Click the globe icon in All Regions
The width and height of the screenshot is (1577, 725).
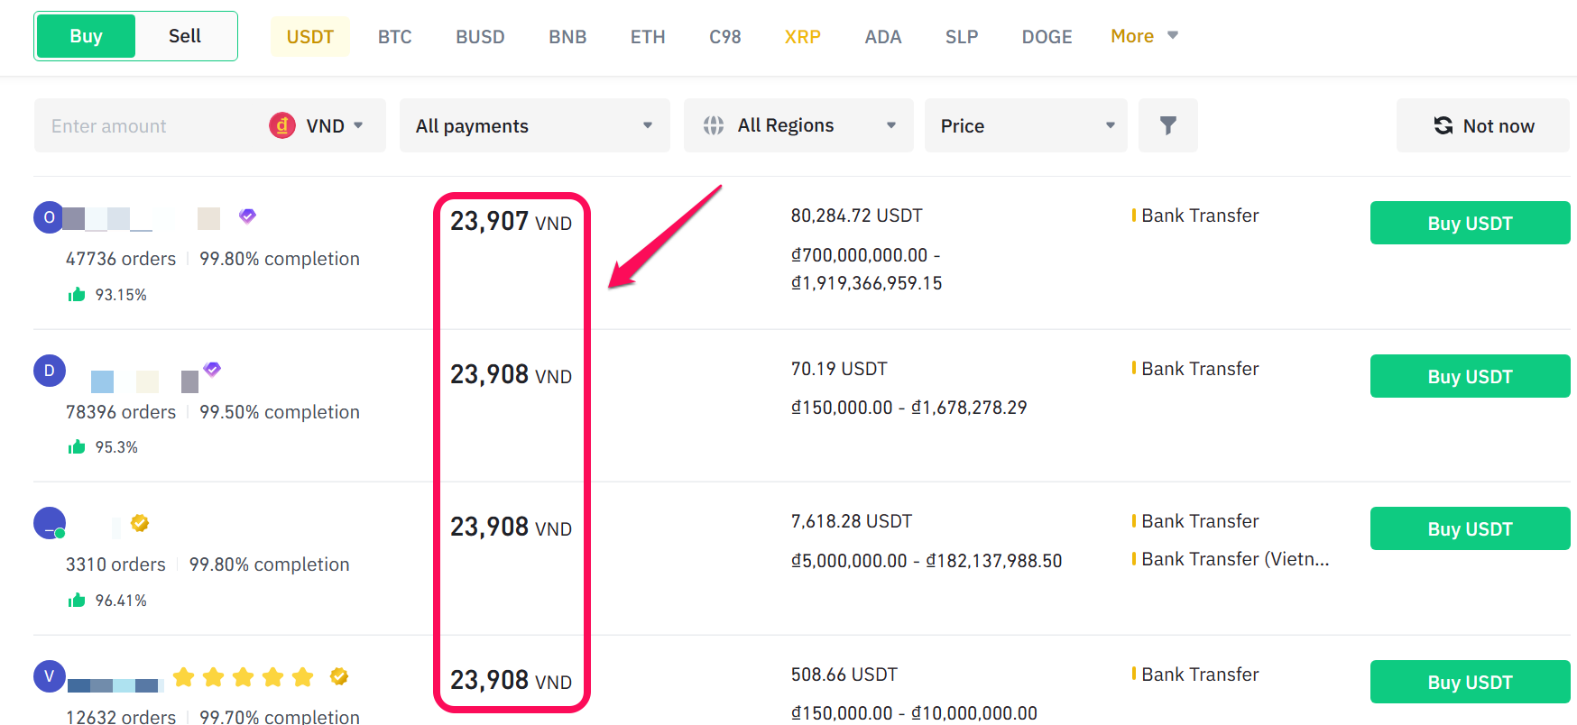click(x=714, y=125)
